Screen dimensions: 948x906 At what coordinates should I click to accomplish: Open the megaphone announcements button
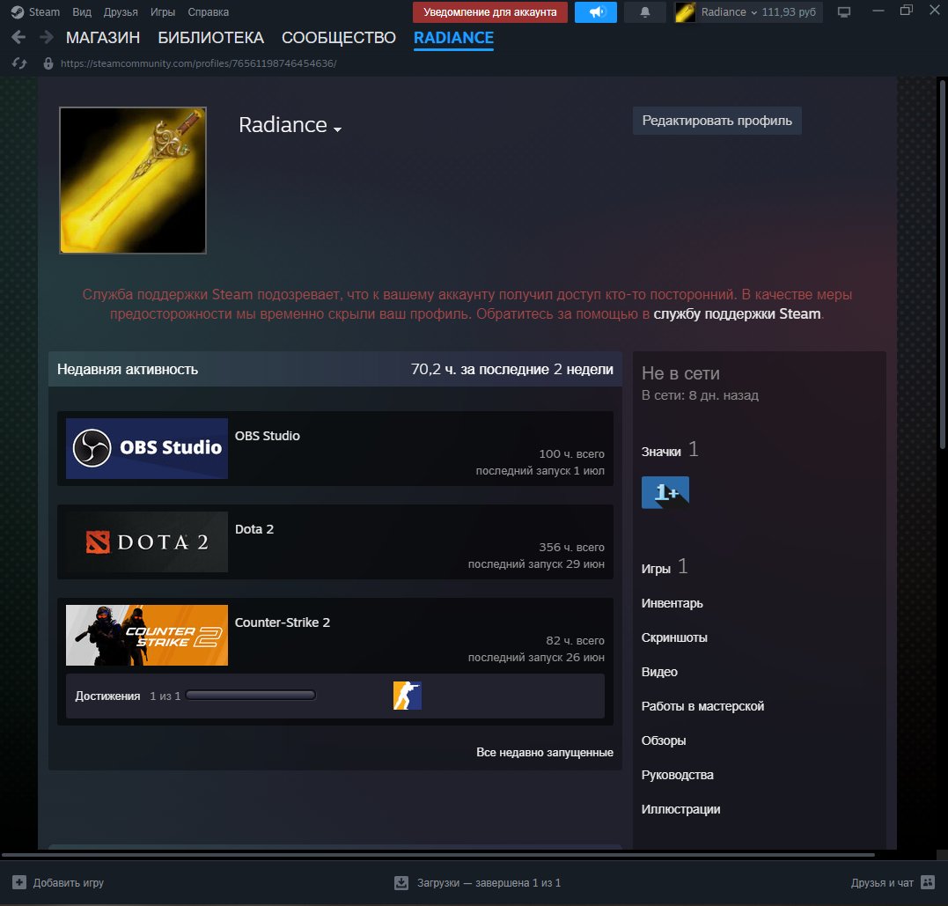point(596,12)
